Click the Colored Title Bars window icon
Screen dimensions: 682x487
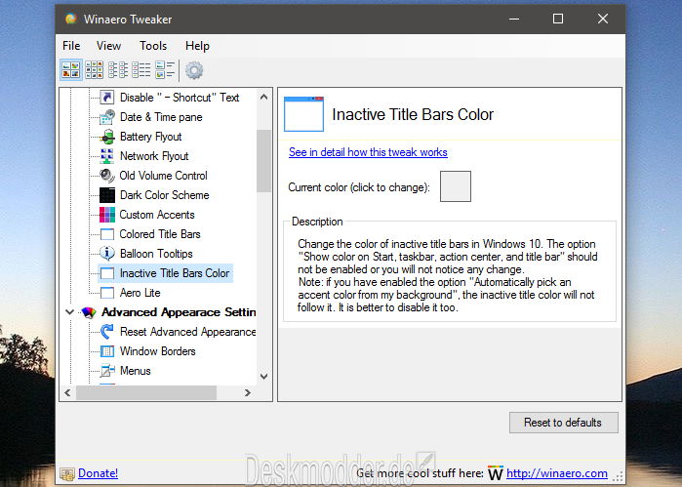click(107, 234)
